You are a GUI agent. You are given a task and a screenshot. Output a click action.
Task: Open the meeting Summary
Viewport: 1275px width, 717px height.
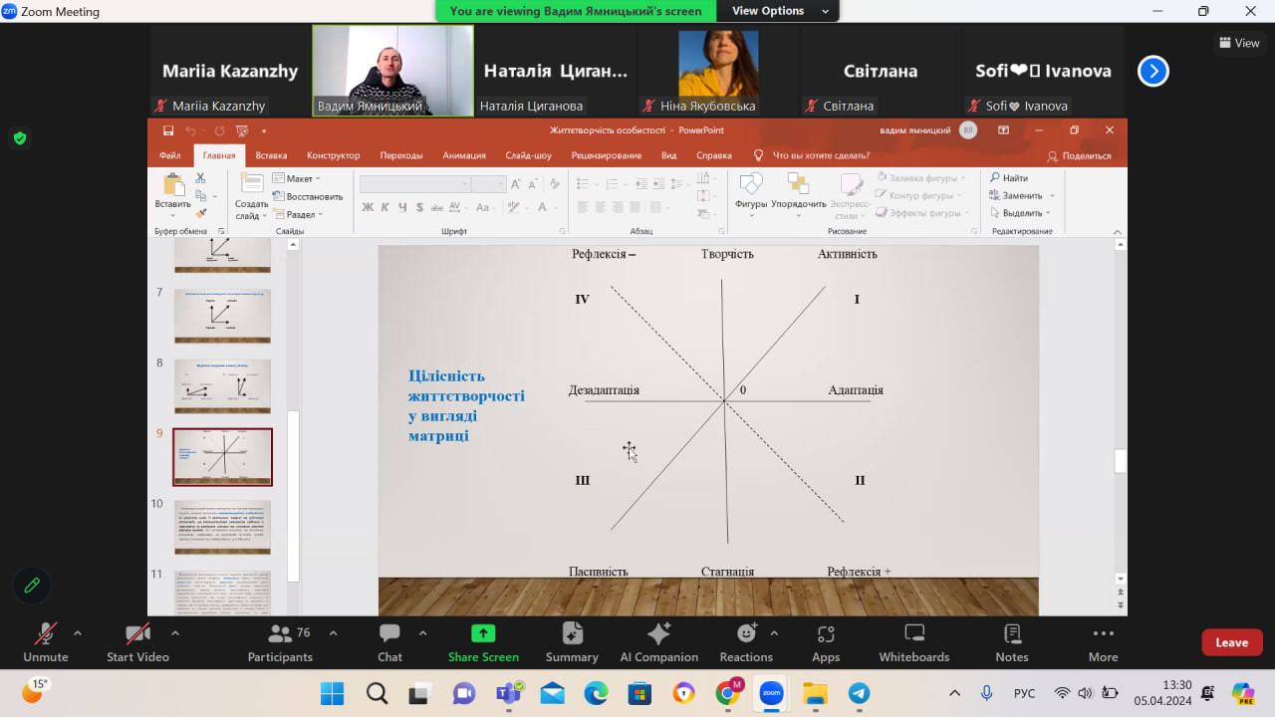coord(572,642)
